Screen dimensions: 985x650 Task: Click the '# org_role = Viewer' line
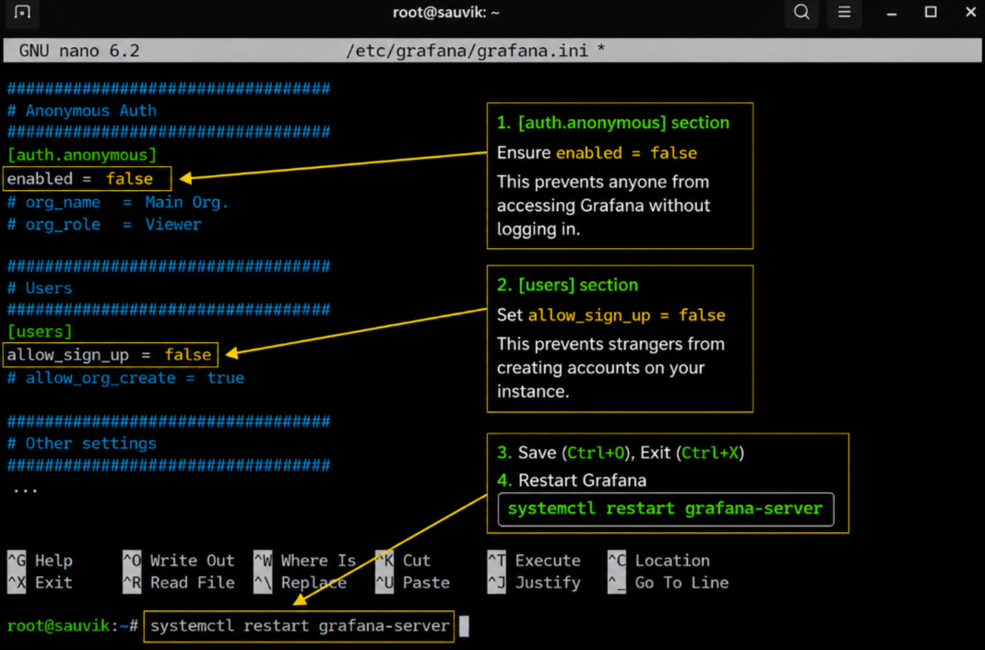(x=104, y=225)
